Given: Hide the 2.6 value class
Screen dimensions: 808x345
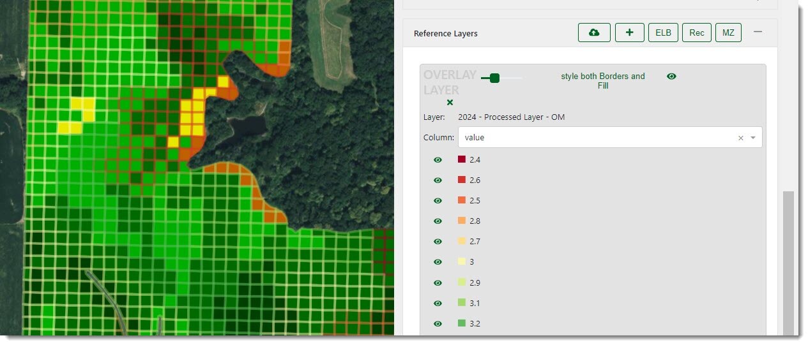Looking at the screenshot, I should coord(438,180).
